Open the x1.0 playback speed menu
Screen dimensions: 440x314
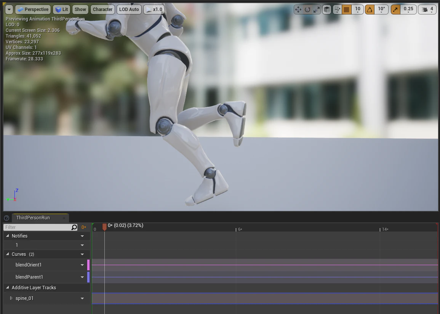(x=154, y=10)
